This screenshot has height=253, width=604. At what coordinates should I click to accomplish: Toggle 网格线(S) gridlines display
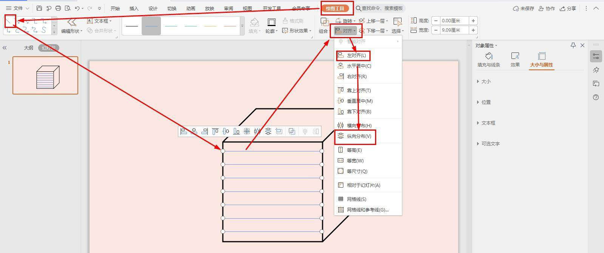click(x=368, y=199)
